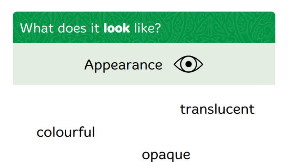Viewport: 288px width, 162px height.
Task: Click the word it in the heading
Action: 95,28
